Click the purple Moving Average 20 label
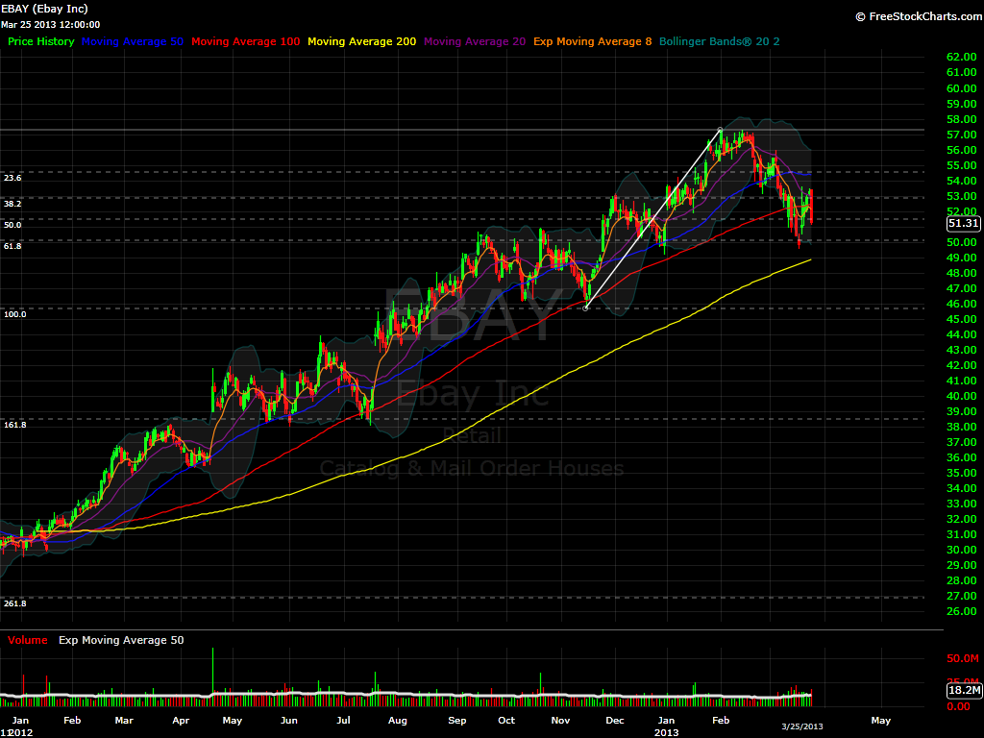The width and height of the screenshot is (984, 738). click(474, 42)
